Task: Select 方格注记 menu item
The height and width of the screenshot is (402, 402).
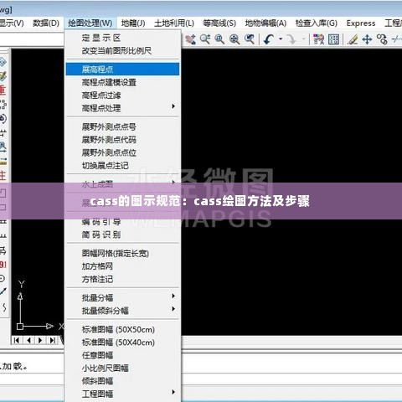Action: click(x=122, y=279)
